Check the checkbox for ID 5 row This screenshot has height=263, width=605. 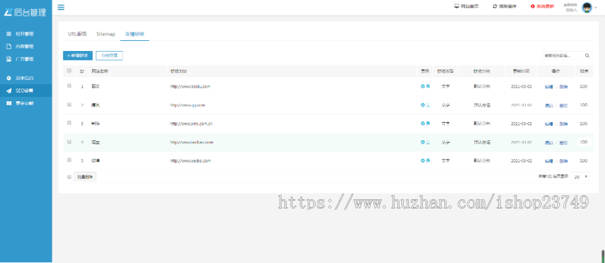[x=69, y=160]
